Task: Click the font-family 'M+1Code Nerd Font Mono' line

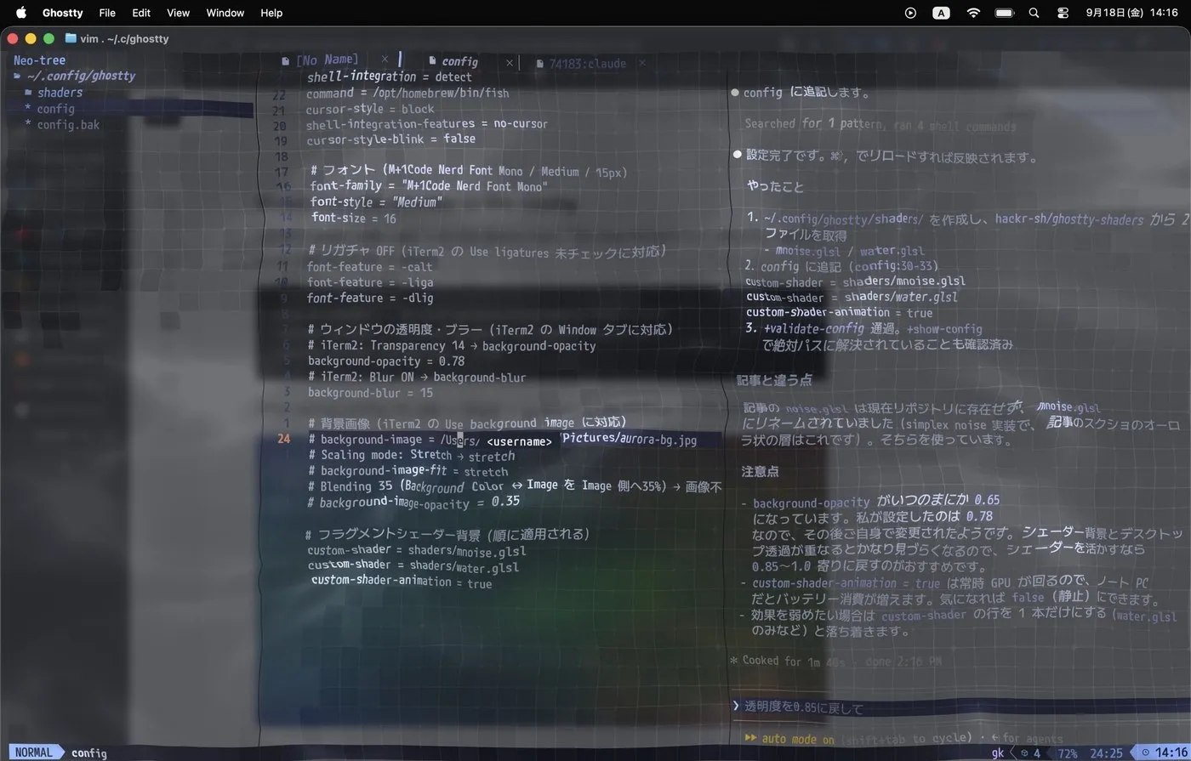Action: point(429,186)
